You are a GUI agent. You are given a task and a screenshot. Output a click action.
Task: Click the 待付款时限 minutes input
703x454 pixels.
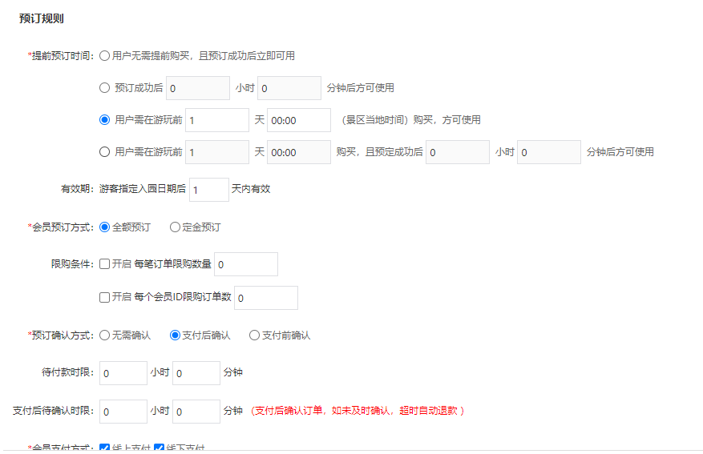coord(196,373)
